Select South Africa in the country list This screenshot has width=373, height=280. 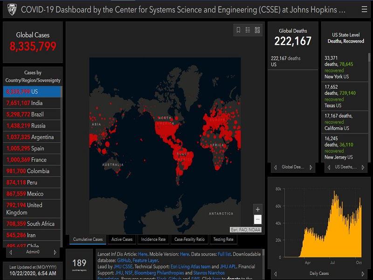[32, 224]
